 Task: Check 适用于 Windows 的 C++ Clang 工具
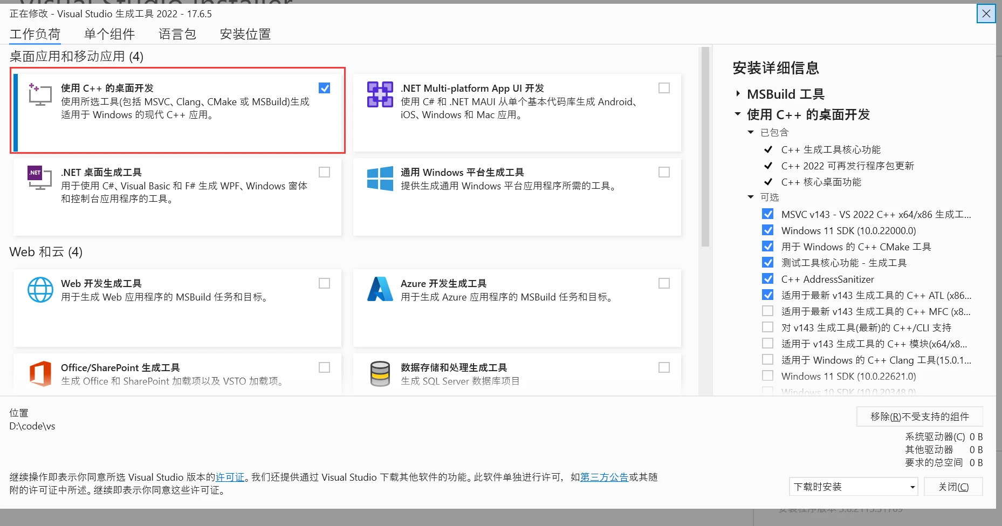tap(767, 360)
